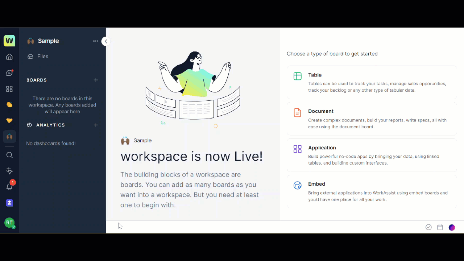Choose the Table board type
Image resolution: width=464 pixels, height=261 pixels.
pyautogui.click(x=372, y=82)
